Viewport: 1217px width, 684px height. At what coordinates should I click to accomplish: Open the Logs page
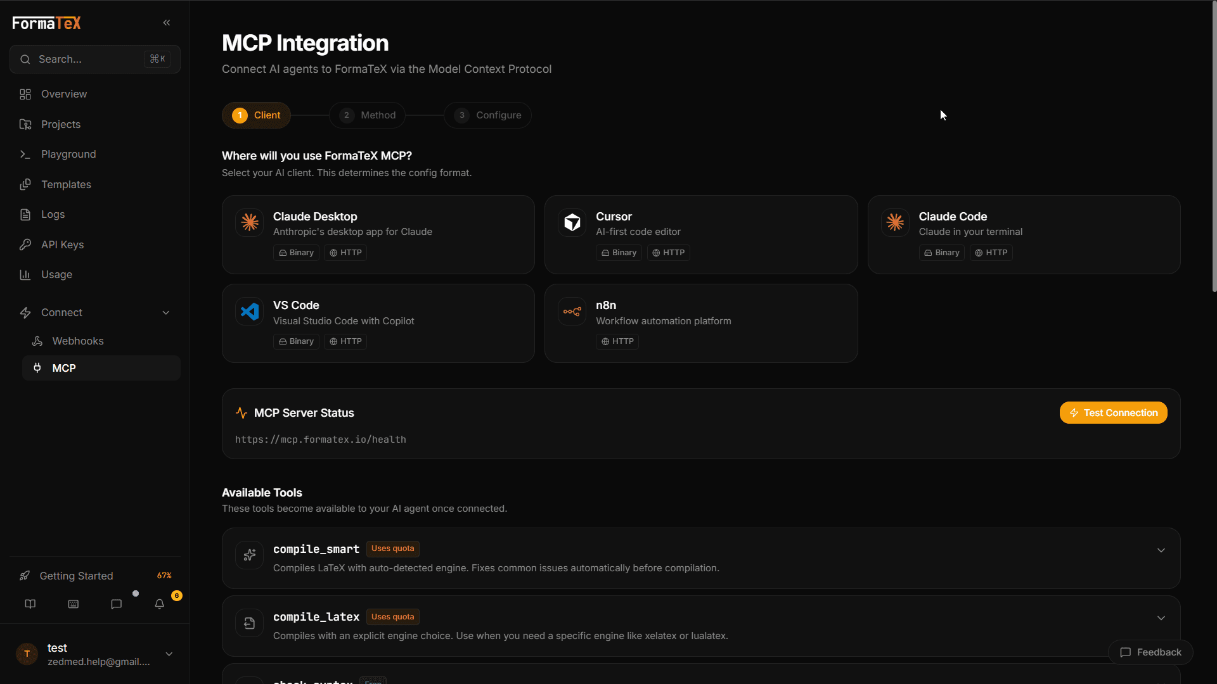[x=95, y=215]
